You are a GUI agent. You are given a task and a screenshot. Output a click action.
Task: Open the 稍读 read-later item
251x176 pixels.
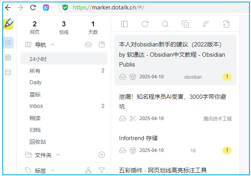64,118
